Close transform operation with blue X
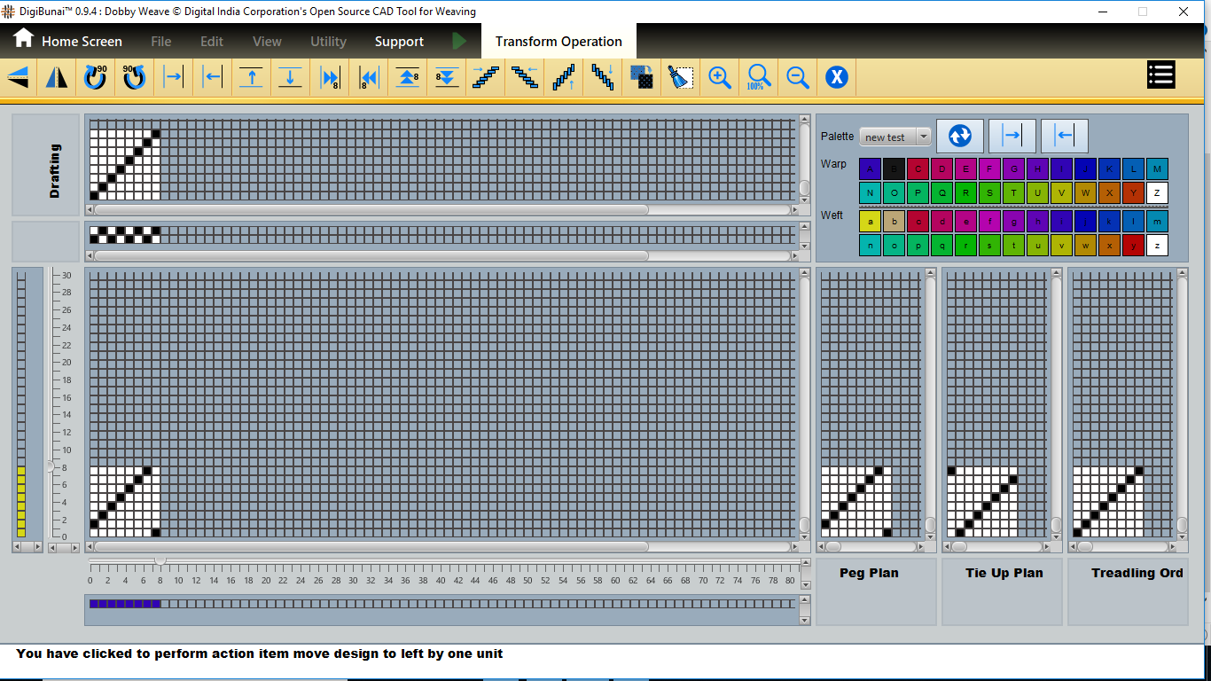1211x681 pixels. tap(837, 78)
